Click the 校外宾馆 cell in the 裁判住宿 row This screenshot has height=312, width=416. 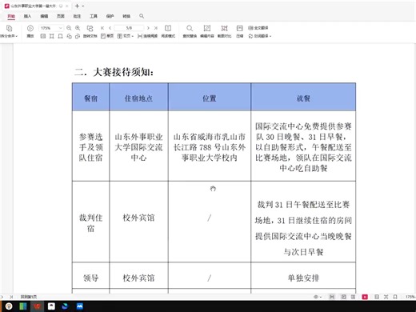(x=138, y=222)
